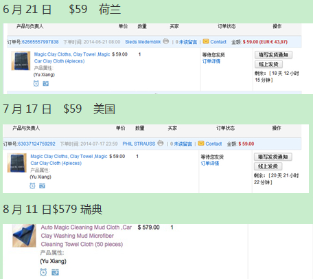Click alarm clock icon under July 17 order
The height and width of the screenshot is (279, 313).
(32, 186)
